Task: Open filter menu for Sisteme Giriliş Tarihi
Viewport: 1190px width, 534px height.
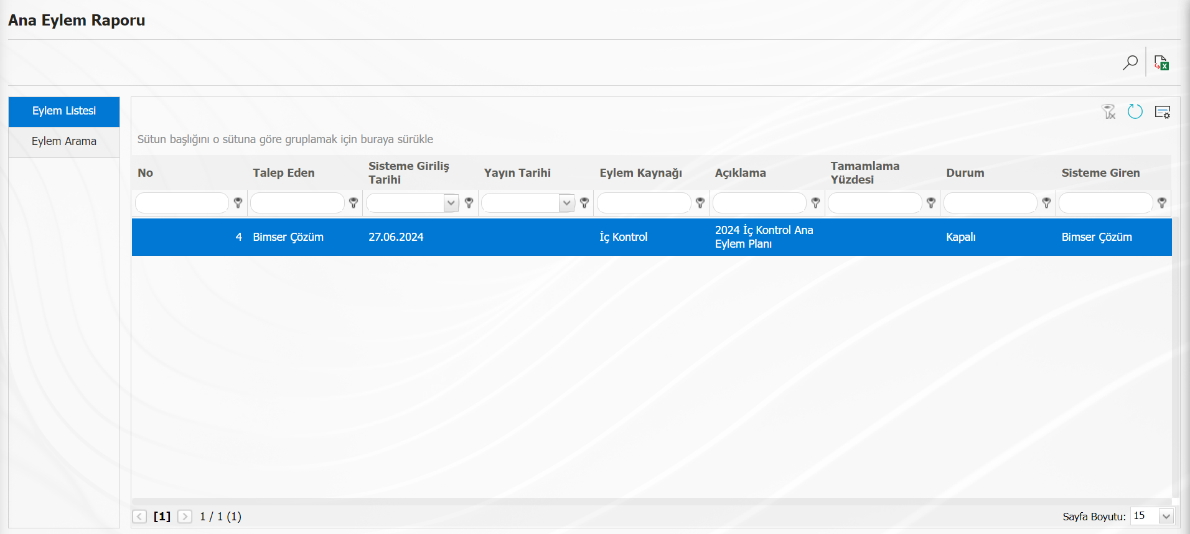Action: coord(469,203)
